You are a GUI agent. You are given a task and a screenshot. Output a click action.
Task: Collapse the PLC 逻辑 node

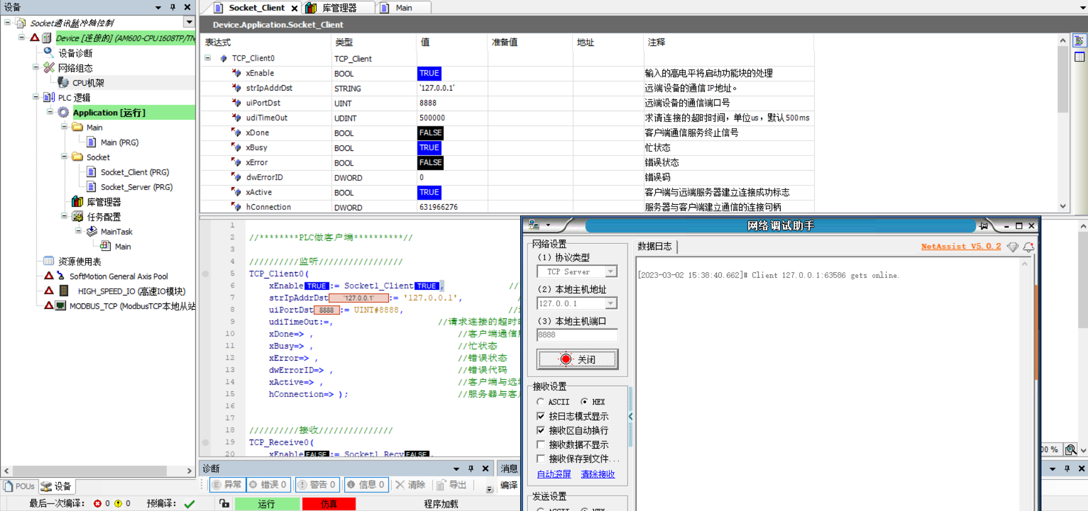coord(35,97)
